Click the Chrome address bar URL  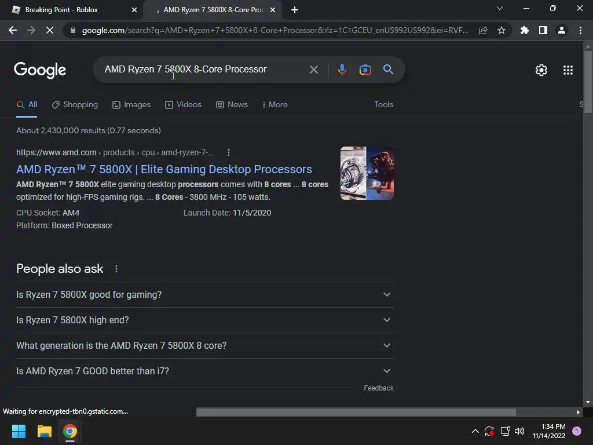[x=275, y=30]
